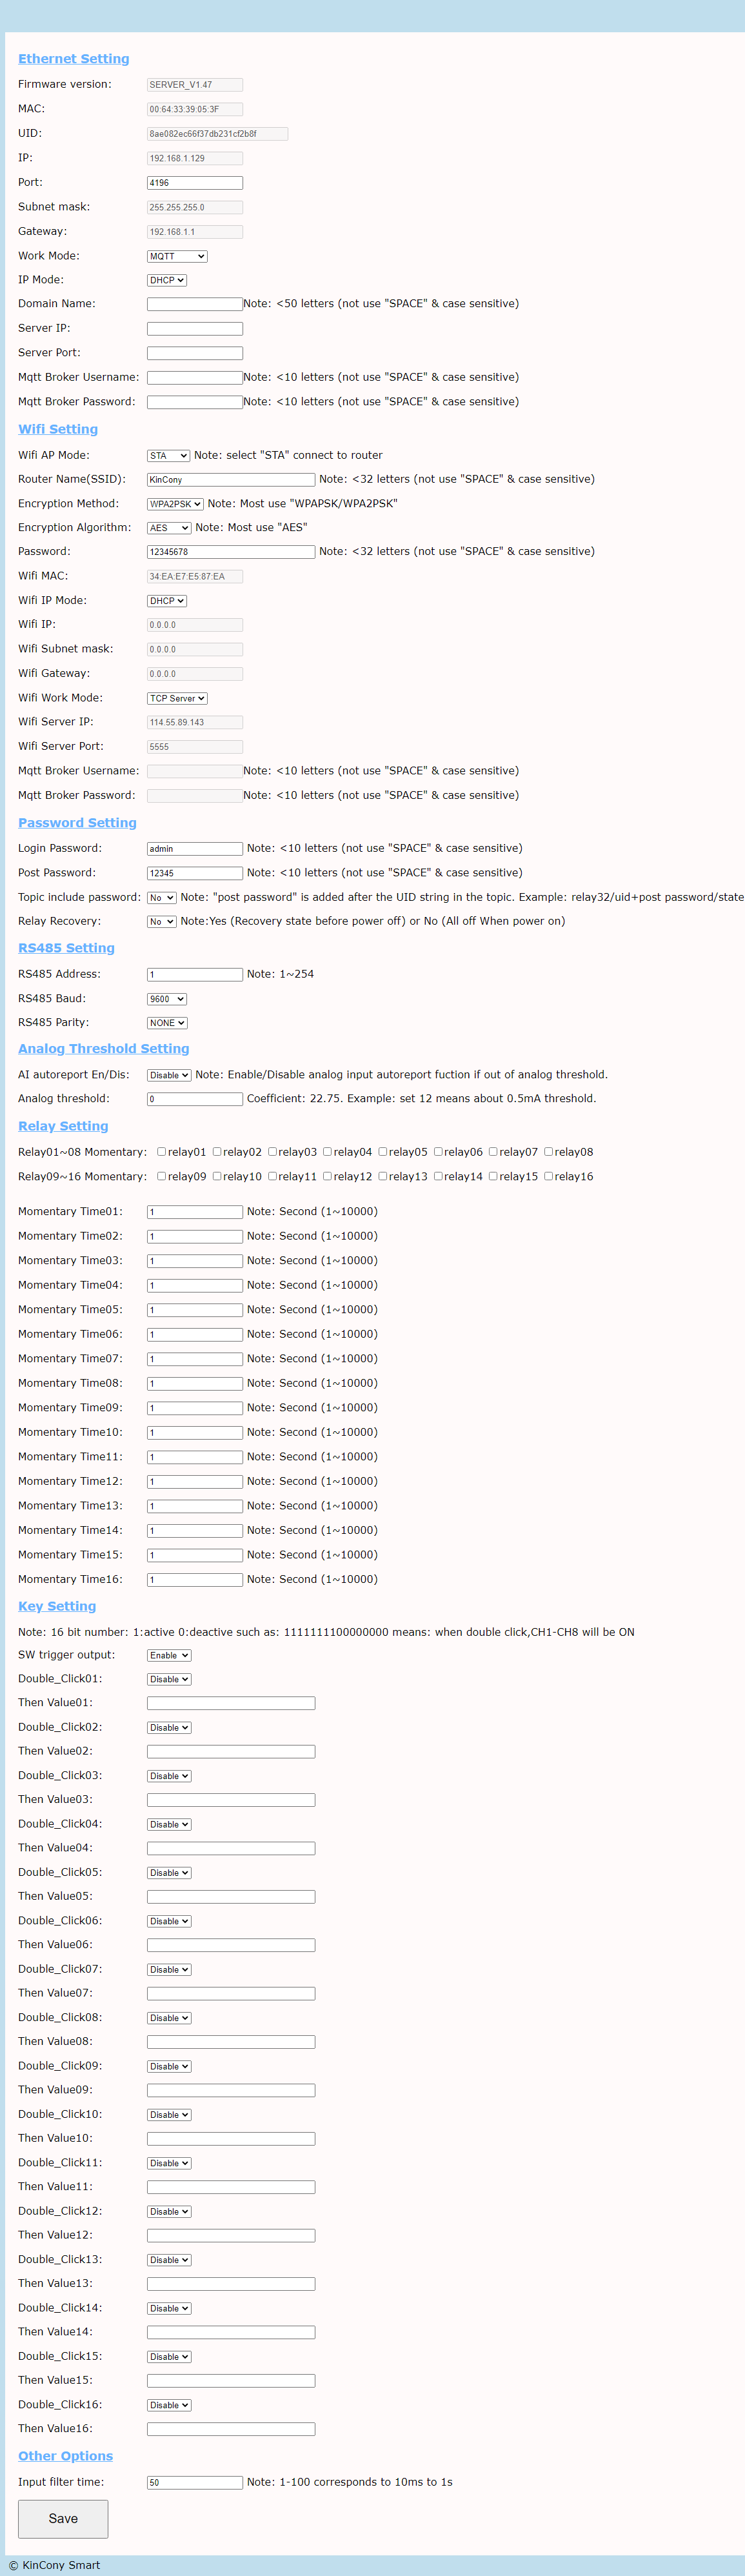Click the Wifi Setting heading link
This screenshot has height=2576, width=745.
58,429
